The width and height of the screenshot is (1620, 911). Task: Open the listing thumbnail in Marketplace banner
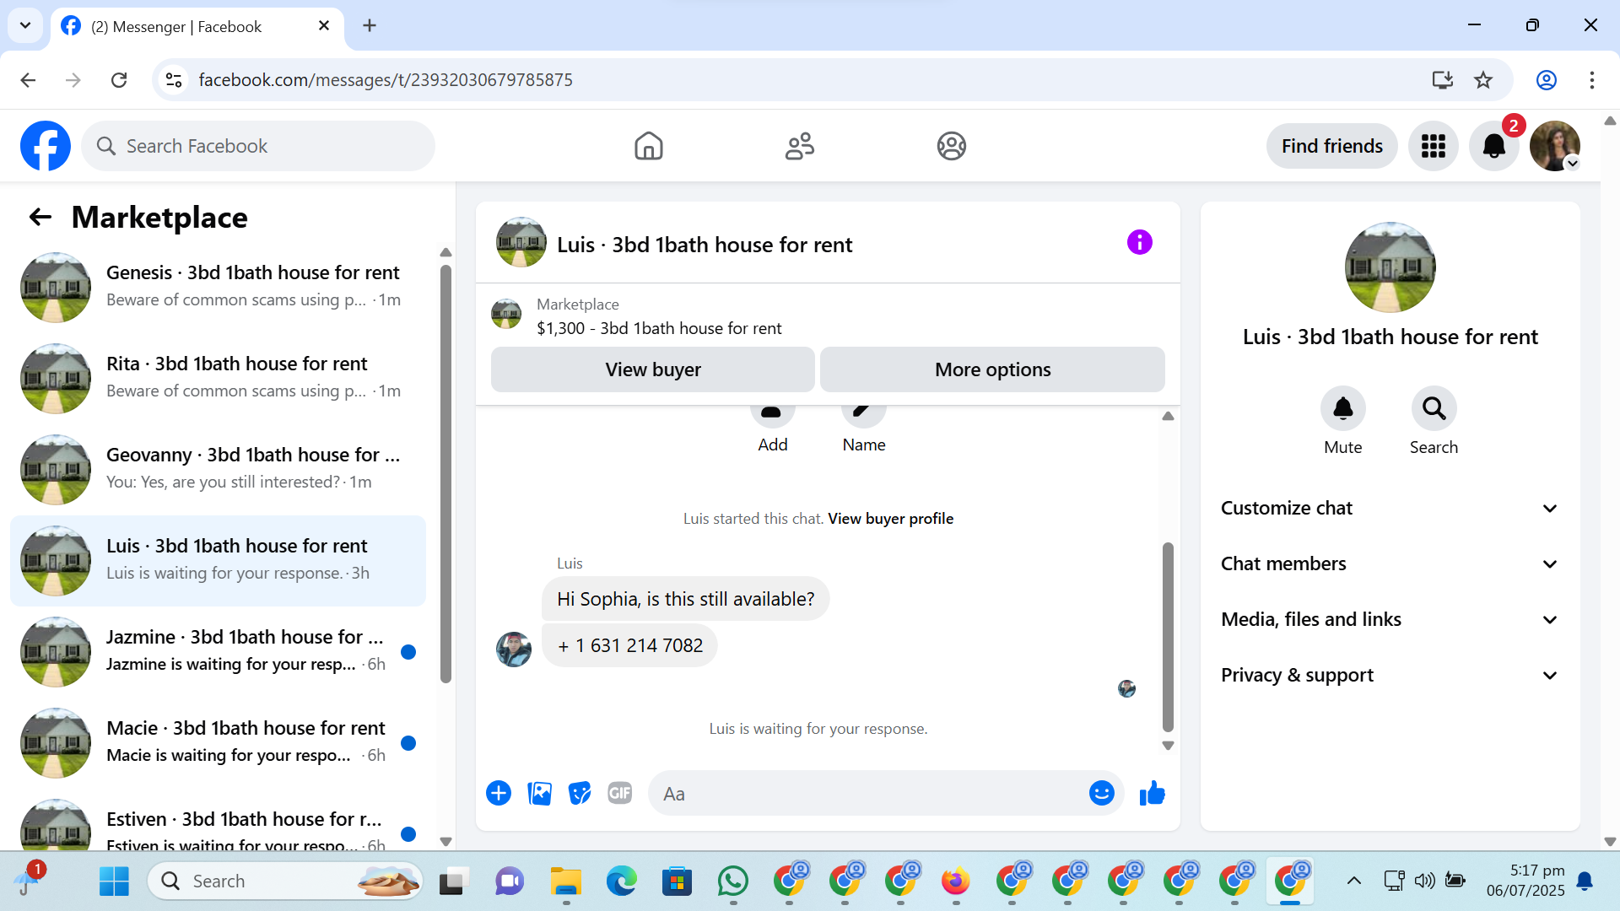[x=506, y=315]
